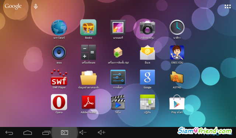
Task: Open the Video clapperboard app
Action: point(118,102)
